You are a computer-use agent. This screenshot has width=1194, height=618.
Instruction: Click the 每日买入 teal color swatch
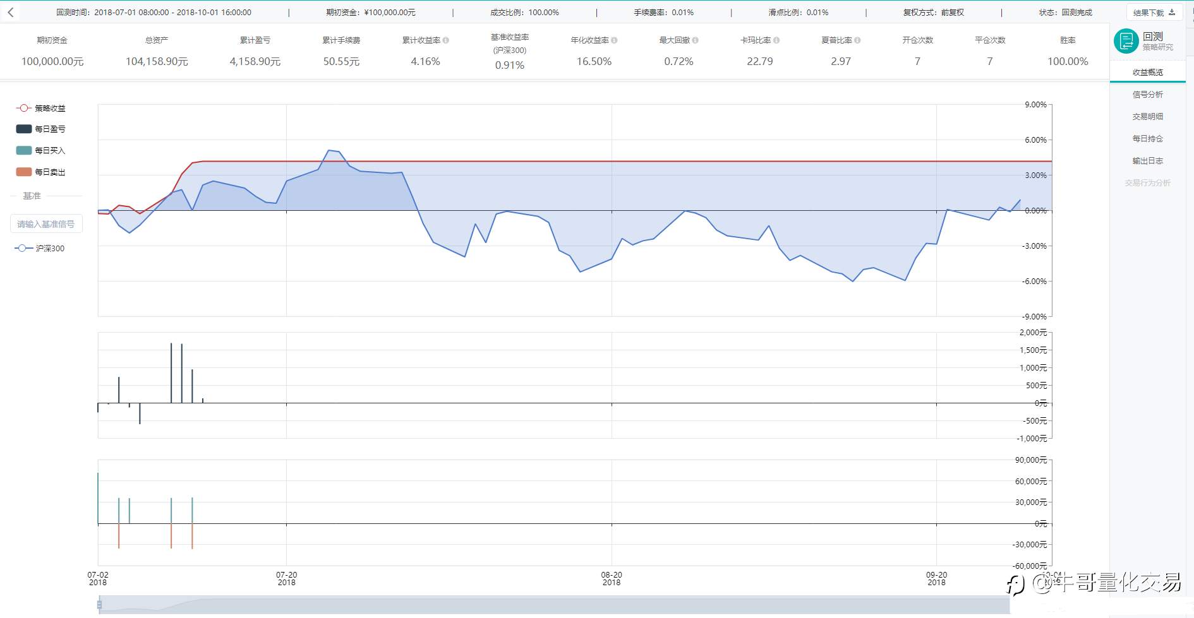click(24, 150)
